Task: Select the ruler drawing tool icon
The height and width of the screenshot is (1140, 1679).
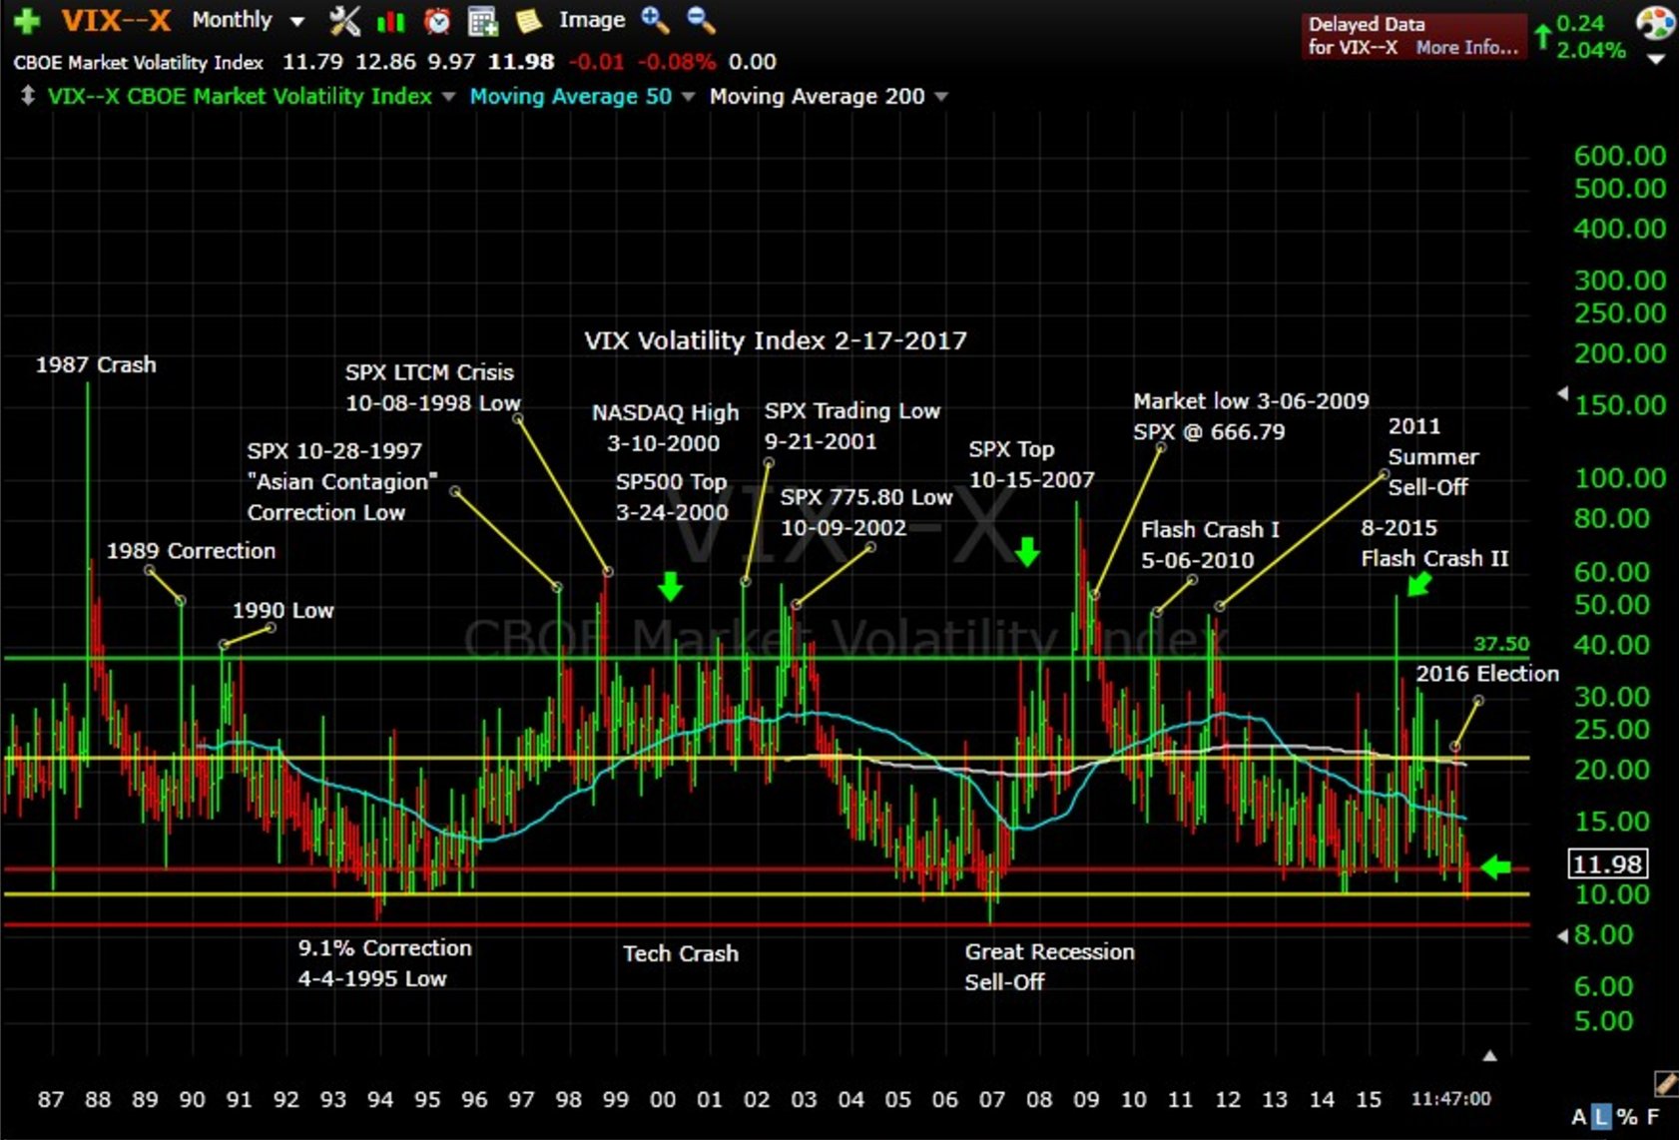Action: point(1664,1083)
